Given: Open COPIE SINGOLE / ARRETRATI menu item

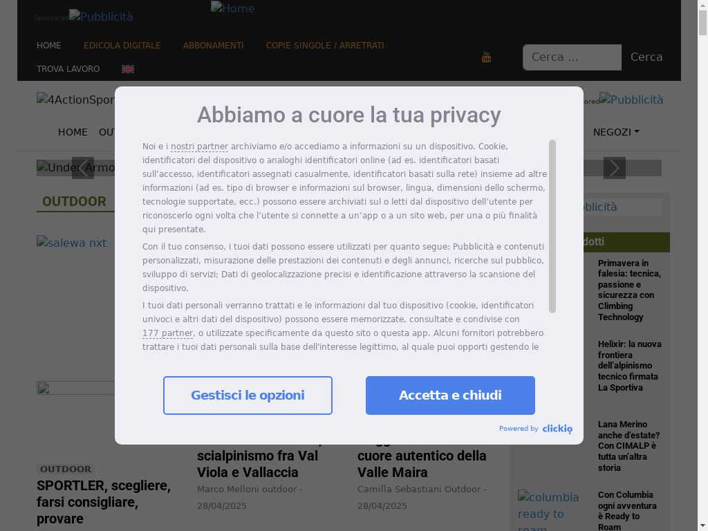Looking at the screenshot, I should click(325, 46).
